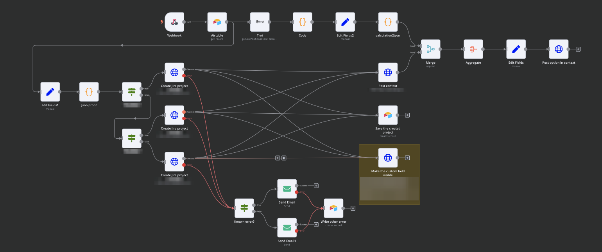Select the Json proof node
The image size is (602, 252).
[x=89, y=91]
